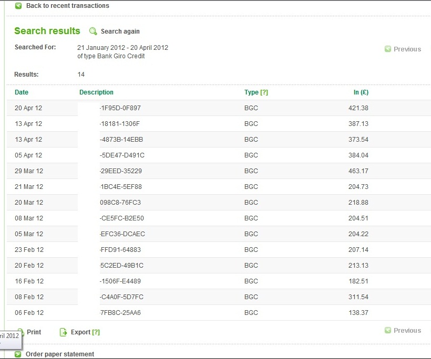Click the Export link text
Screen dimensions: 431x359
(x=80, y=332)
